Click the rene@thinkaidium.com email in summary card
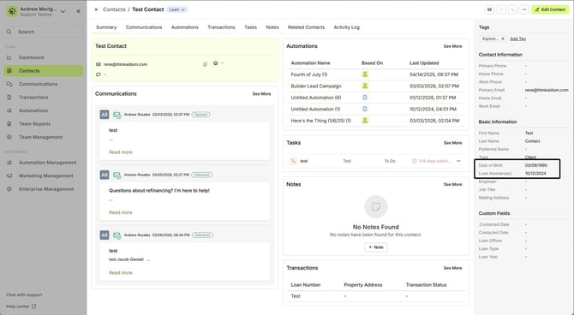Screen dimensions: 574x315 (125, 64)
